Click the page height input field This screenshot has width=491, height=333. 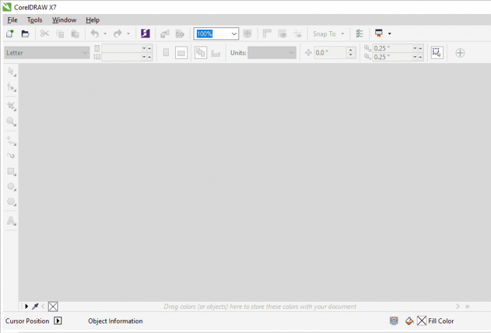tap(122, 57)
